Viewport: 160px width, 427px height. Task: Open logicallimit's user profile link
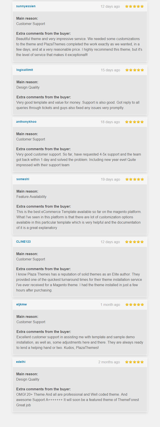tap(25, 70)
